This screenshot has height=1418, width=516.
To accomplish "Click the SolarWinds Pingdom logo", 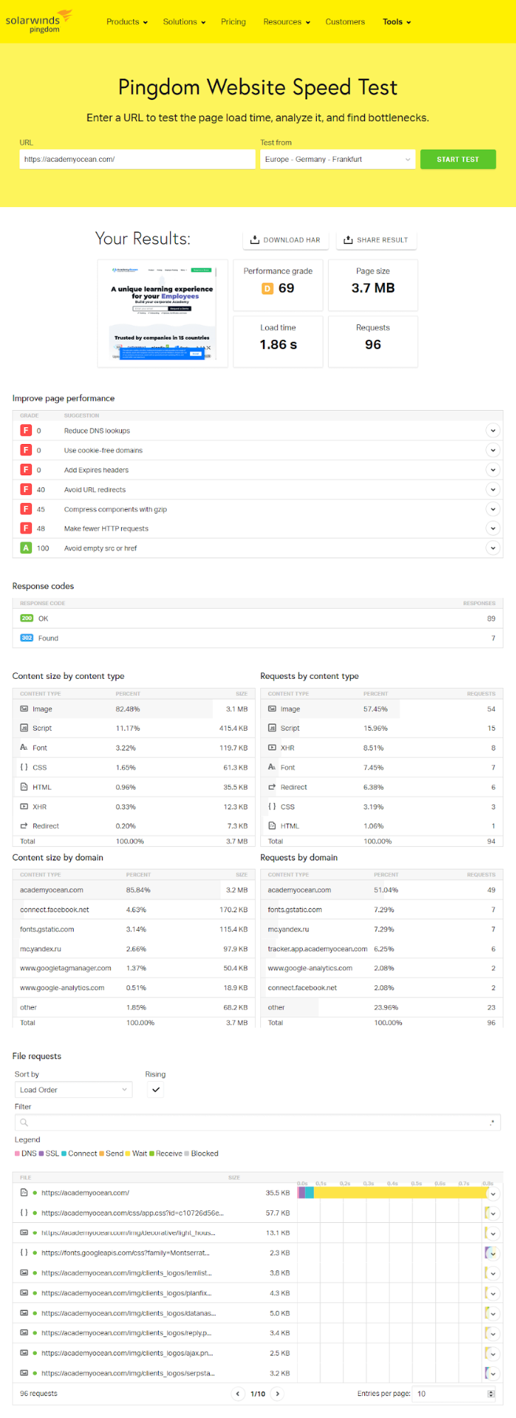I will pyautogui.click(x=38, y=21).
